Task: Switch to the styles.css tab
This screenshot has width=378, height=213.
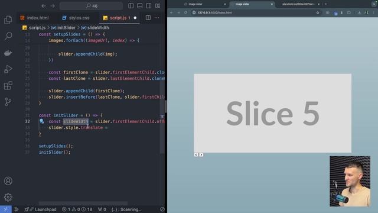Action: (x=76, y=18)
